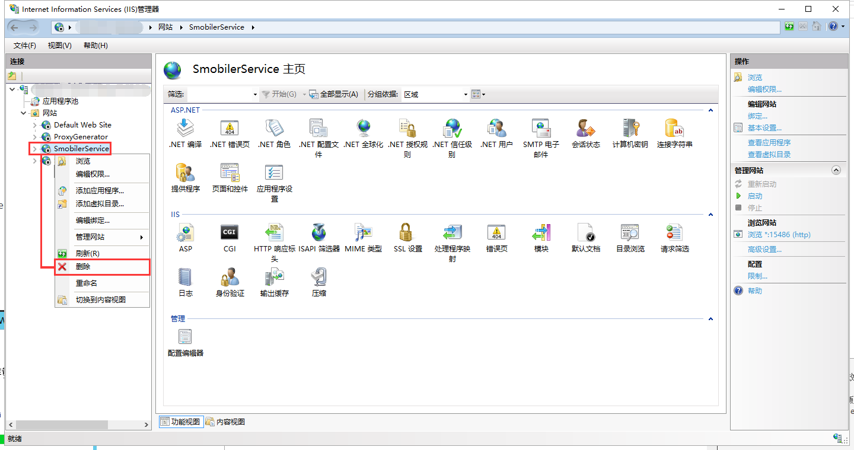Collapse the ASP.NET section group
Image resolution: width=854 pixels, height=450 pixels.
click(x=710, y=110)
